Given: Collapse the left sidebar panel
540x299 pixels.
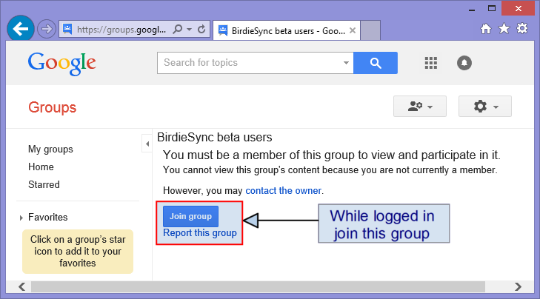Looking at the screenshot, I should pyautogui.click(x=147, y=144).
